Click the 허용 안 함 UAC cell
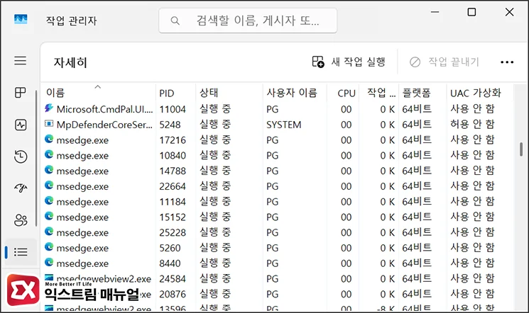Screen dimensions: 529x313 (472, 124)
